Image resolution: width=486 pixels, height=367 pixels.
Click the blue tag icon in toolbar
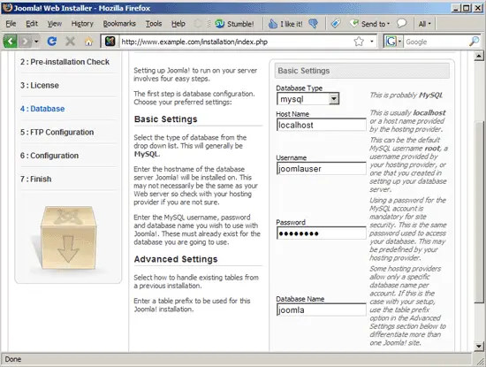336,24
